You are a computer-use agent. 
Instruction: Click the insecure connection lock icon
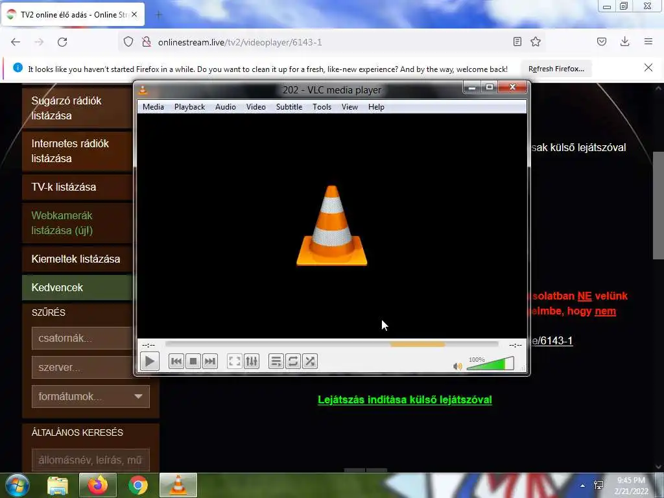point(147,42)
